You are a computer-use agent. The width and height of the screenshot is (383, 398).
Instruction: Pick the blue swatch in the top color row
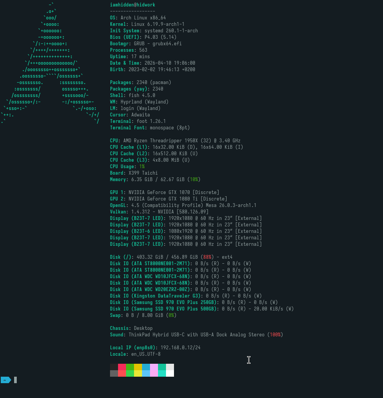pyautogui.click(x=146, y=367)
